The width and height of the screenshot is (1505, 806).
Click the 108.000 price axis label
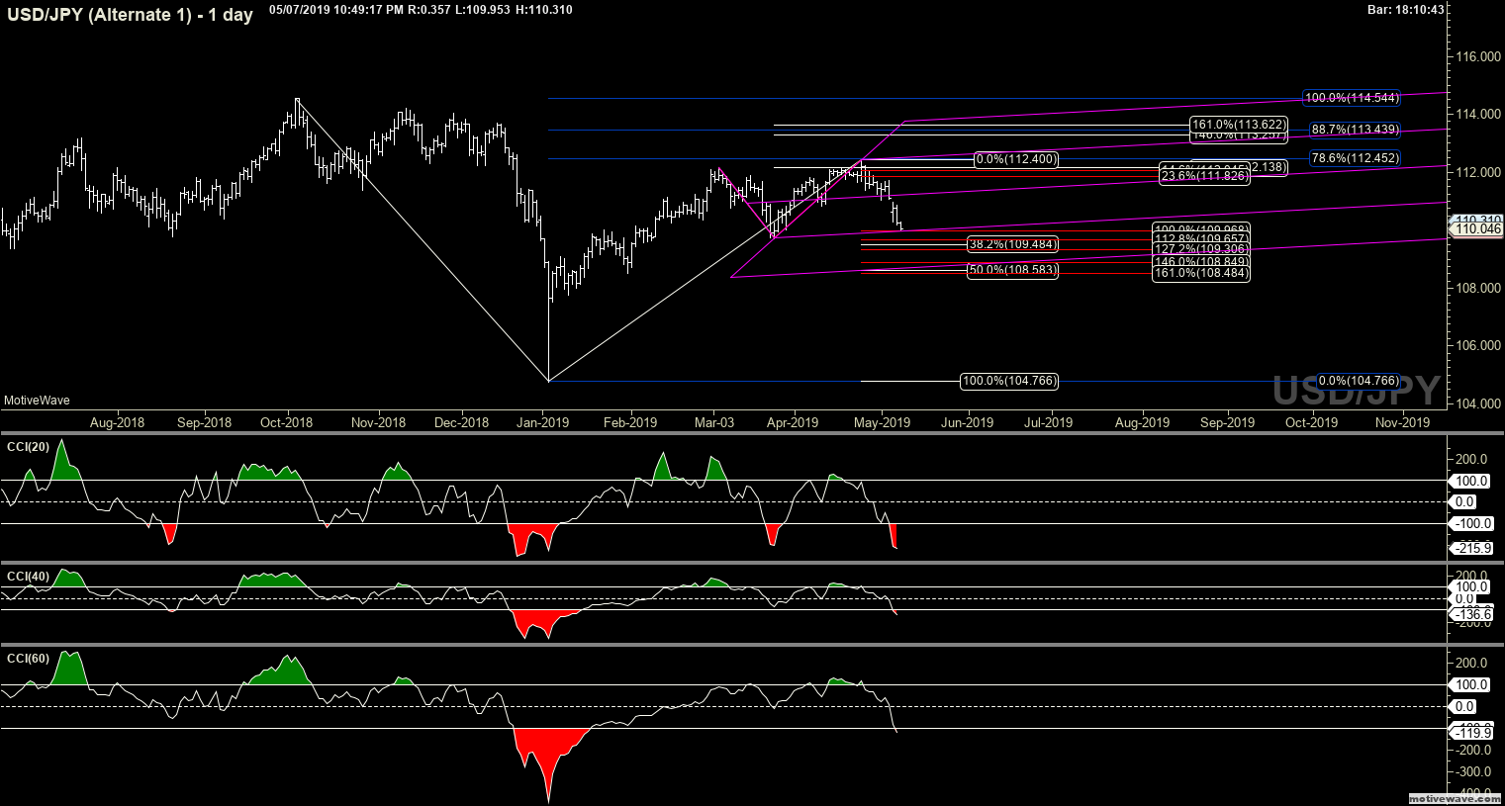pos(1479,288)
